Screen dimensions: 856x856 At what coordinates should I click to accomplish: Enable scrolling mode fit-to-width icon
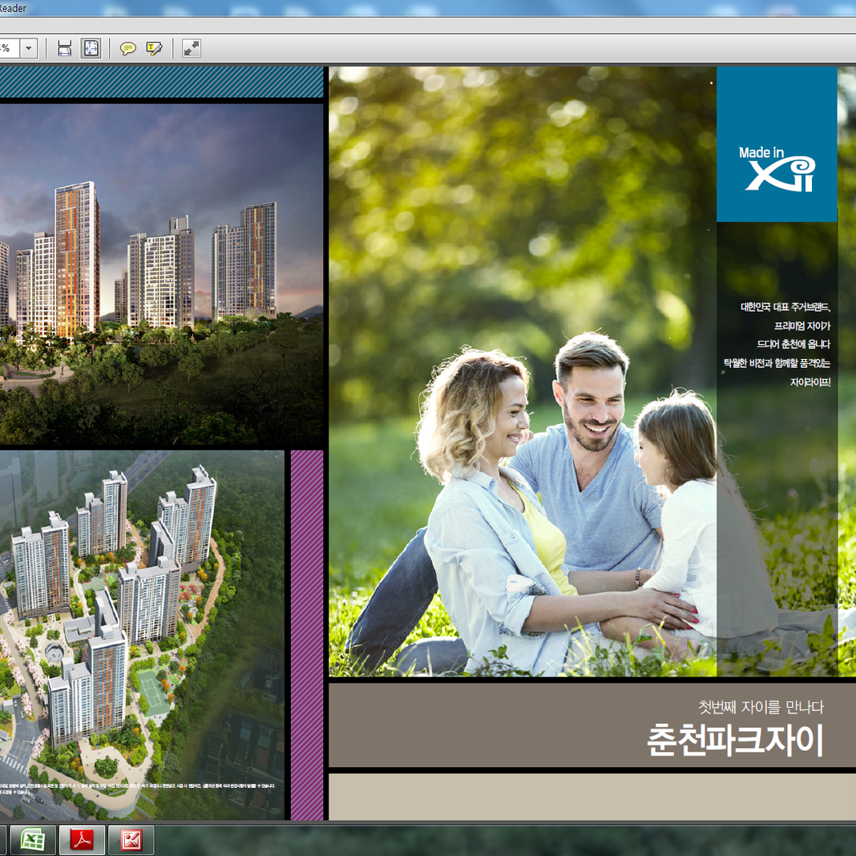pos(64,48)
